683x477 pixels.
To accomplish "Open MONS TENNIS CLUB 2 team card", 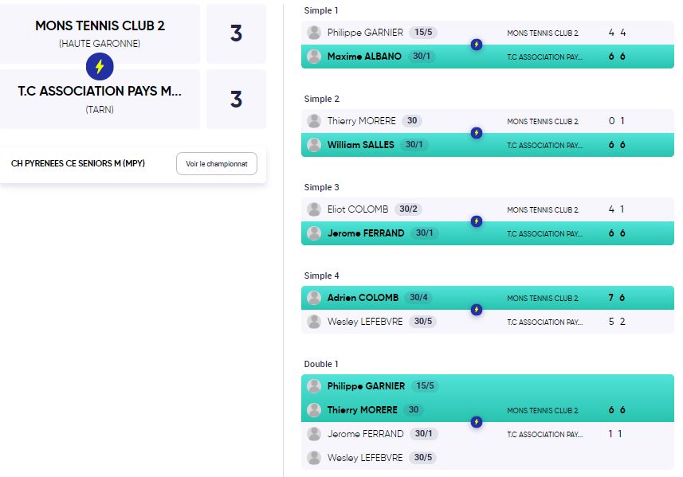I will [x=100, y=33].
